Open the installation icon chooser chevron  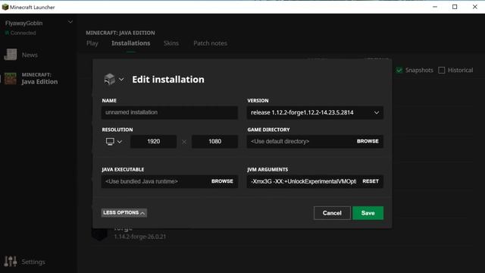tap(121, 80)
